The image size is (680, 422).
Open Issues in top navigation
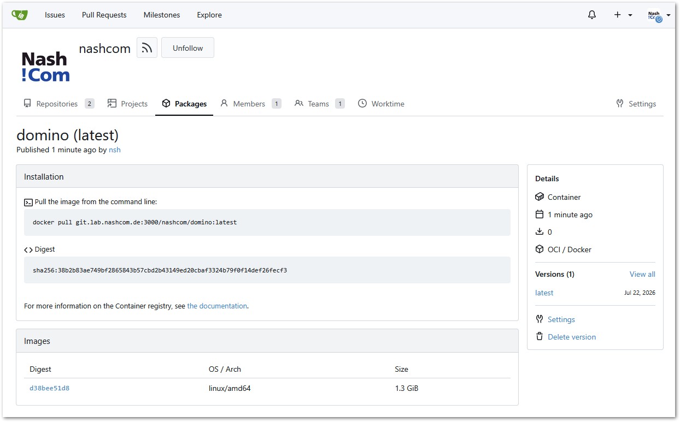[55, 15]
